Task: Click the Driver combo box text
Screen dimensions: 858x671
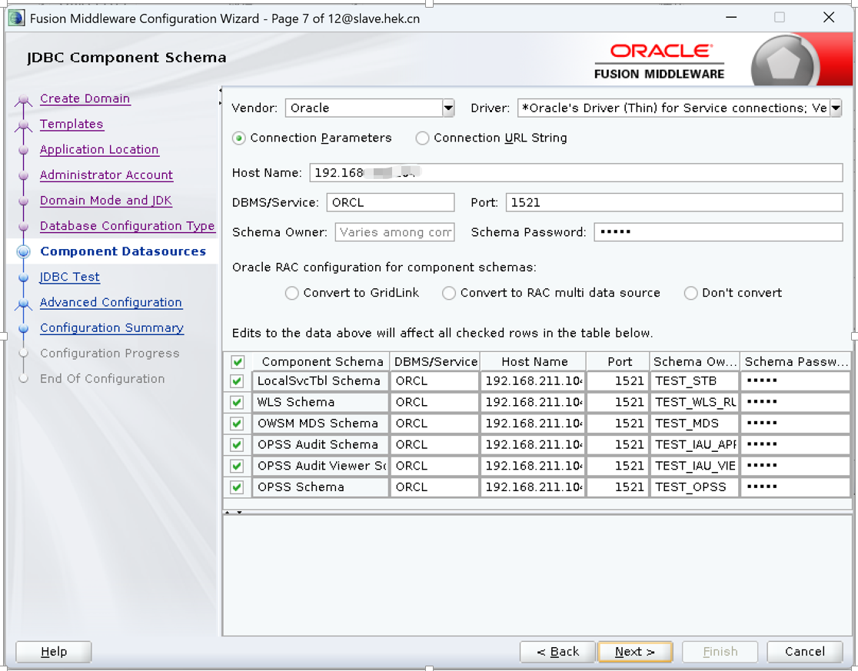Action: (x=673, y=108)
